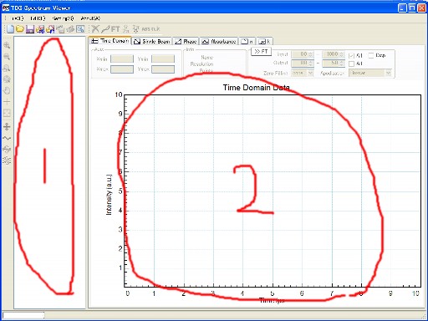
Task: Click the zoom in magnifier tool
Action: click(7, 45)
